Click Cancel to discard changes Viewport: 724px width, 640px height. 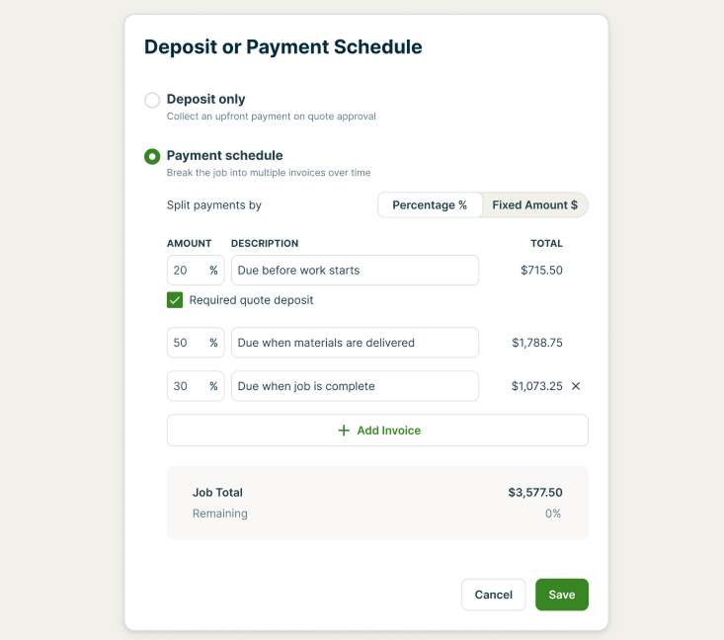point(493,595)
